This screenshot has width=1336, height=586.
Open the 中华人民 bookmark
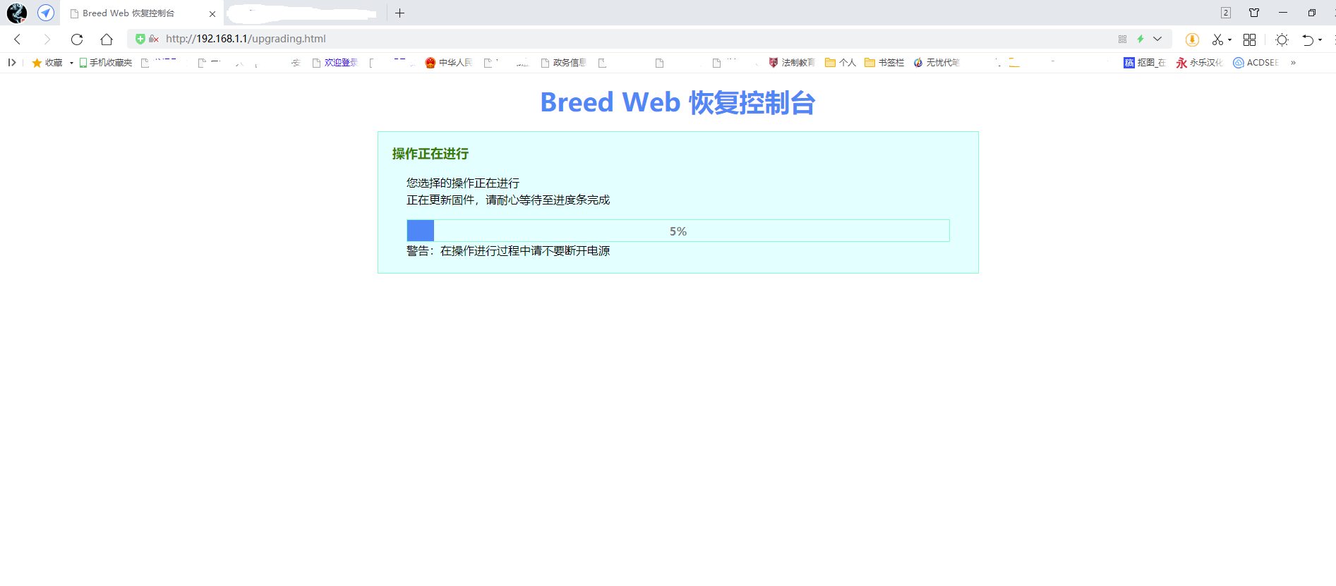click(x=449, y=63)
